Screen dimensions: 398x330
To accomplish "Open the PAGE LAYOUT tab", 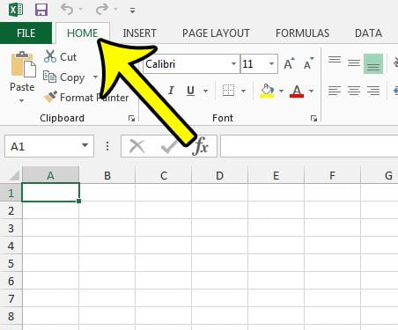I will pos(216,33).
